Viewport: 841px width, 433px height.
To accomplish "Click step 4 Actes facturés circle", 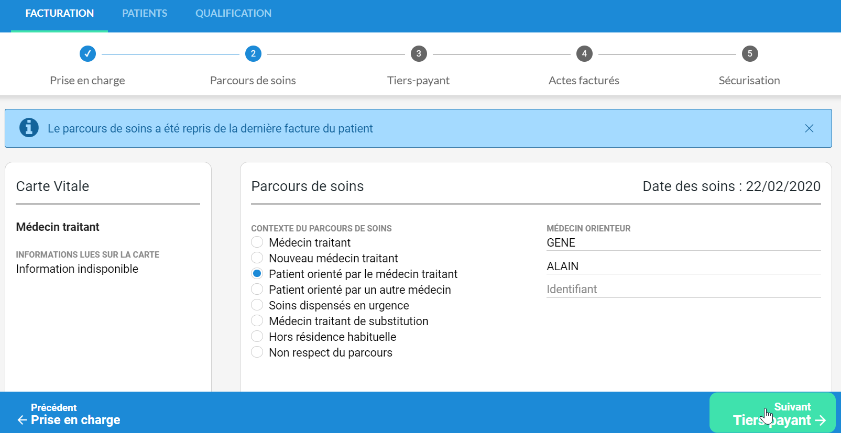I will tap(584, 53).
